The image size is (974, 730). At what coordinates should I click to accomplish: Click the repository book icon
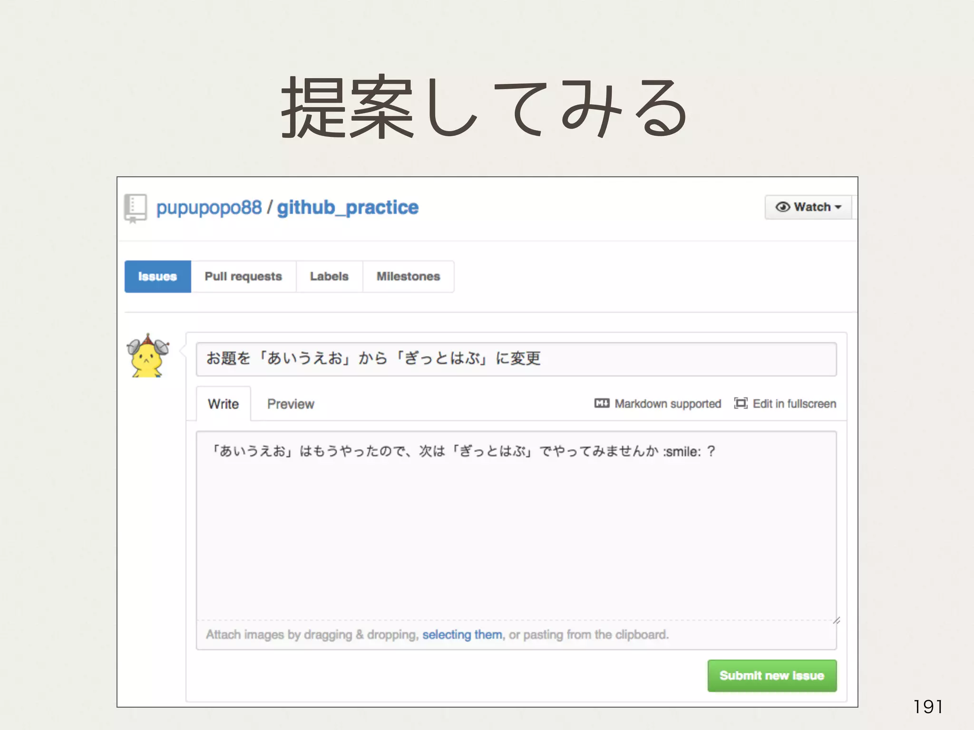pyautogui.click(x=136, y=208)
